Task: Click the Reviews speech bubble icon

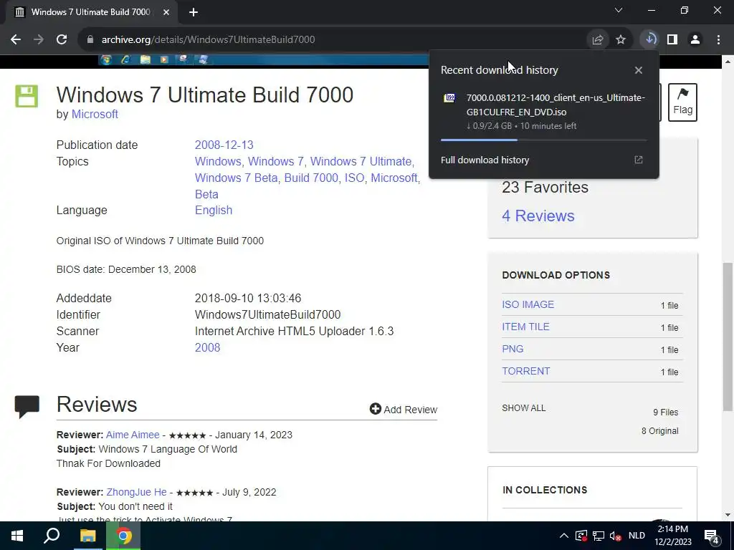Action: (x=27, y=407)
